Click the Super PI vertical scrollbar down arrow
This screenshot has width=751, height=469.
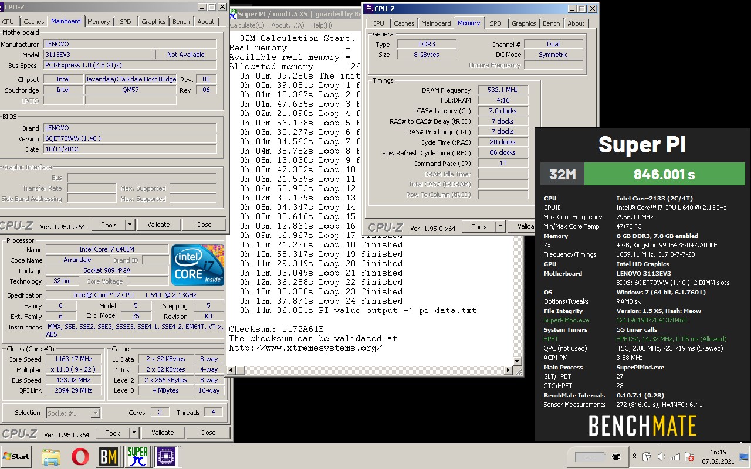coord(517,361)
